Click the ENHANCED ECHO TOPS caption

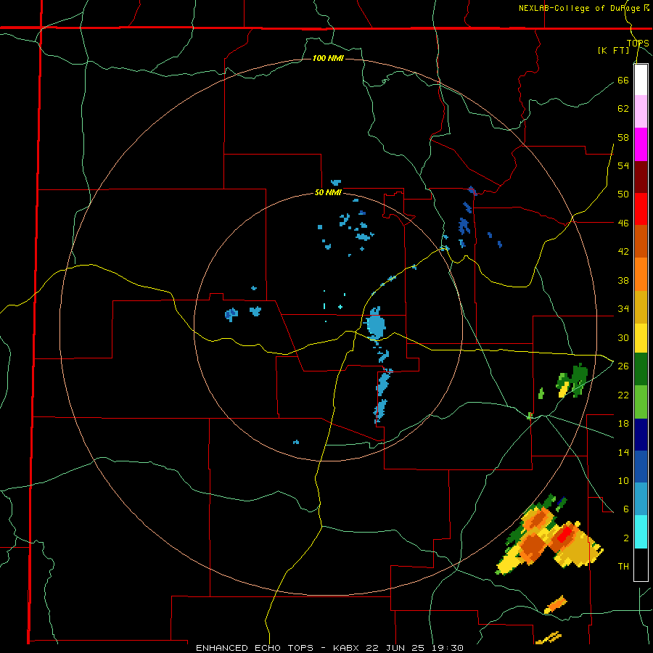click(255, 648)
